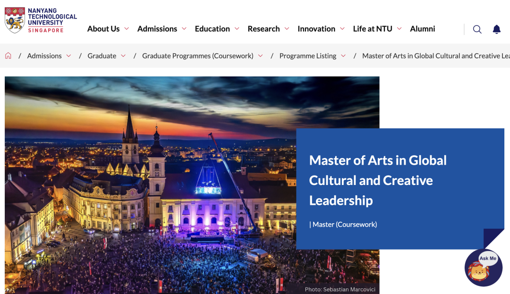Screen dimensions: 510x294
Task: Go to the home breadcrumb icon
Action: (x=8, y=56)
